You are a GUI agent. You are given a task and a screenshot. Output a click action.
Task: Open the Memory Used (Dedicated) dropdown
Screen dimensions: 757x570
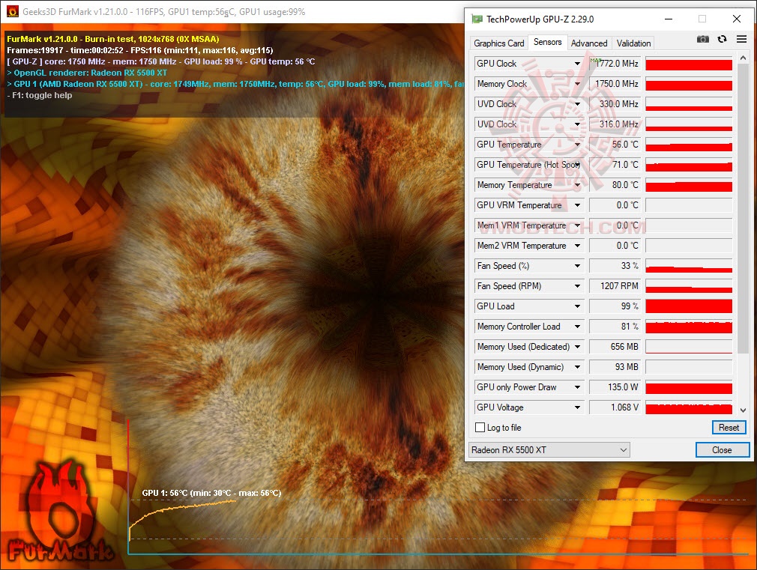(577, 347)
